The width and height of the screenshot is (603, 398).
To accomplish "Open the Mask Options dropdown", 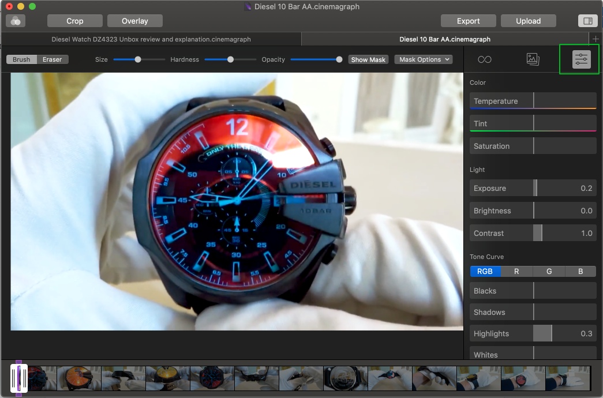I will (424, 59).
